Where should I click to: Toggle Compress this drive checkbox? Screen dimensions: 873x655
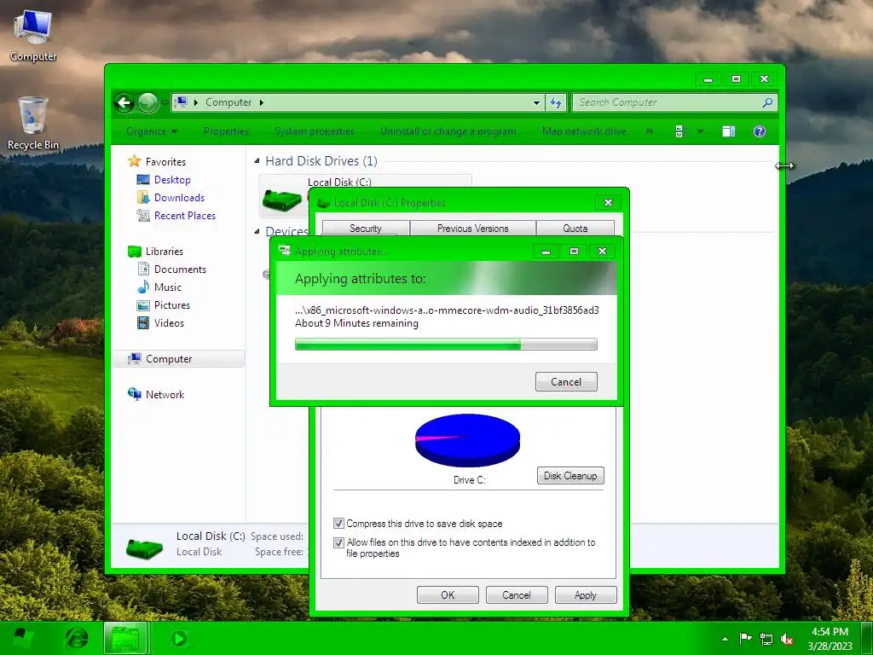pos(338,523)
